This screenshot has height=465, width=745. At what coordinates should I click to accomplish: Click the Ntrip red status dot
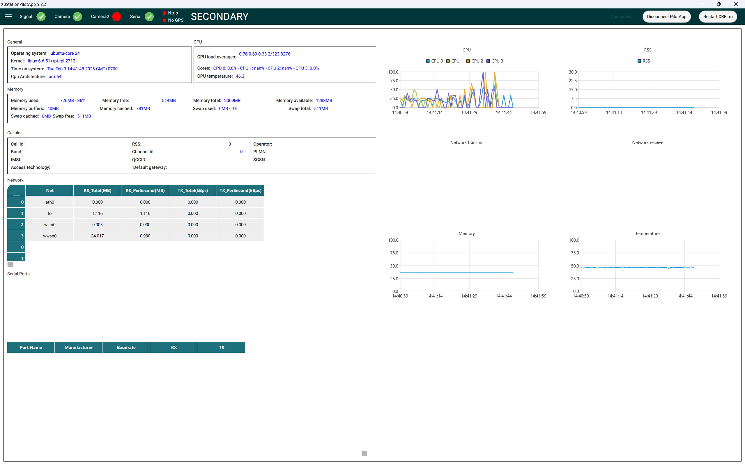tap(164, 13)
